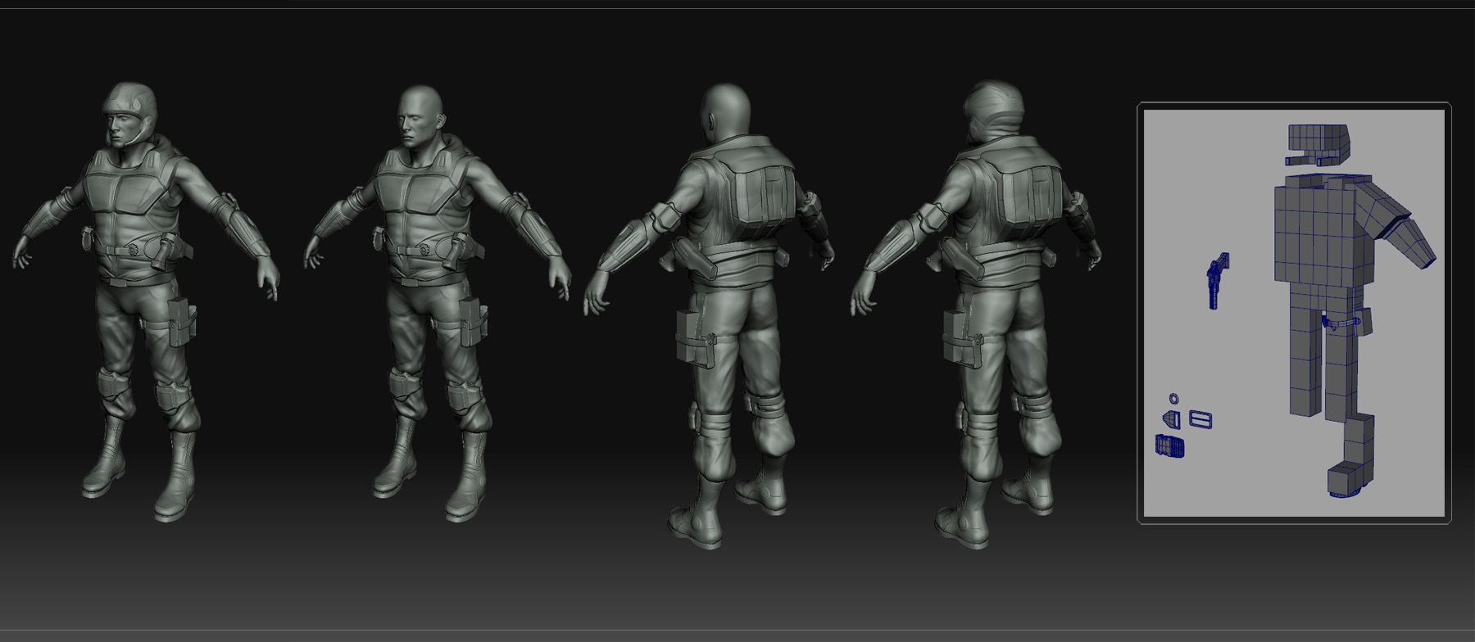This screenshot has height=642, width=1475.
Task: Select the bald front-view soldier model
Action: (x=438, y=301)
